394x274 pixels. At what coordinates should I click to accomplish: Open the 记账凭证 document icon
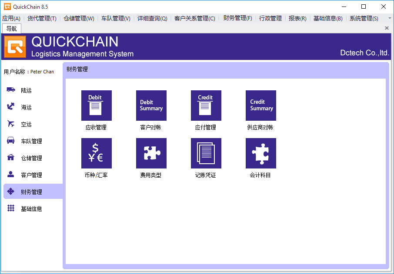point(206,153)
